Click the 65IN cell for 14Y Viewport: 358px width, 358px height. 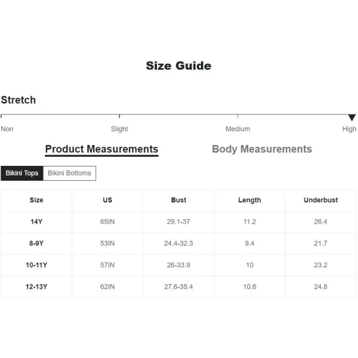(x=107, y=222)
